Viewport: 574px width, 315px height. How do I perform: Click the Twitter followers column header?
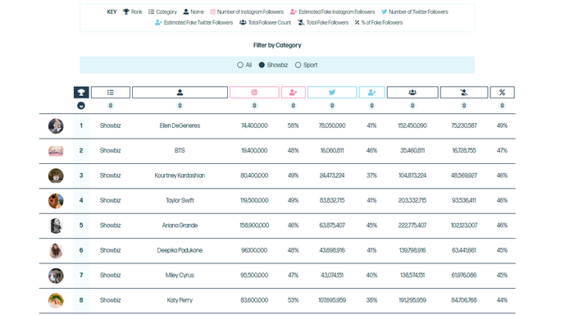tap(332, 93)
